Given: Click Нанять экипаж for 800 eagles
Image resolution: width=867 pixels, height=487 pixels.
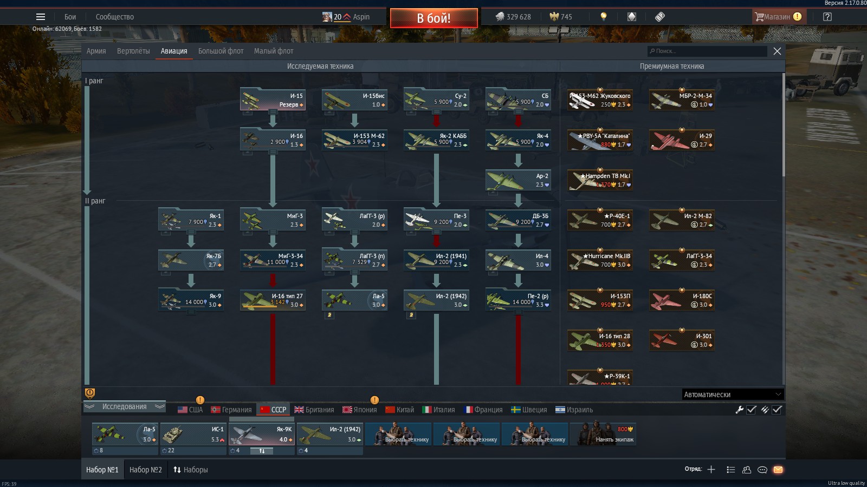Looking at the screenshot, I should pyautogui.click(x=603, y=434).
